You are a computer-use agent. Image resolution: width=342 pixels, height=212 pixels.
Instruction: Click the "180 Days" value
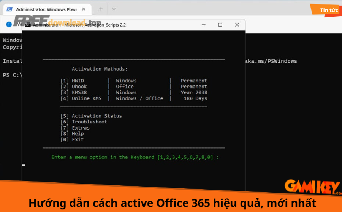point(195,98)
